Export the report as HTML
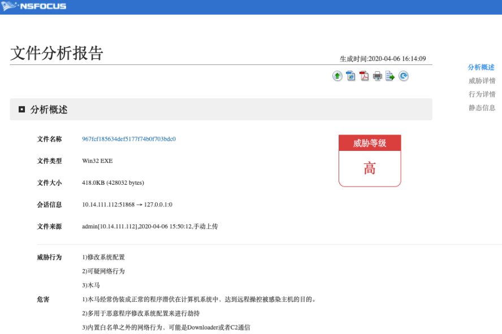 tap(350, 76)
